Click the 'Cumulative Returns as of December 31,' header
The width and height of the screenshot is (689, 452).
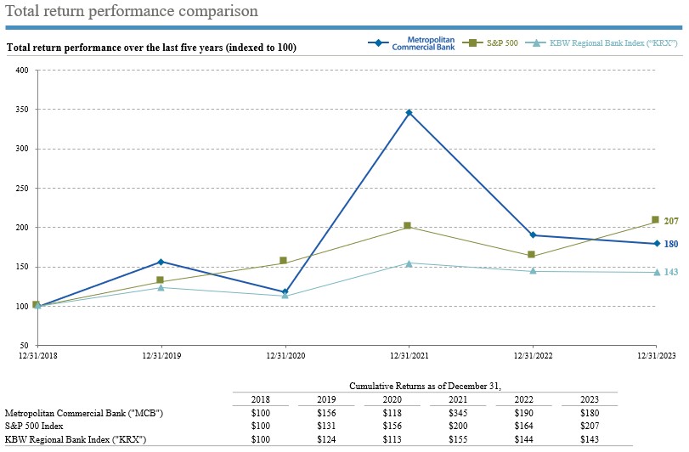click(425, 386)
